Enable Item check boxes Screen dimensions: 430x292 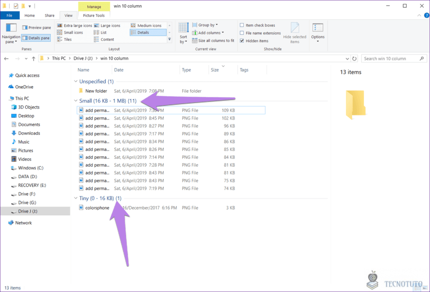pos(257,25)
